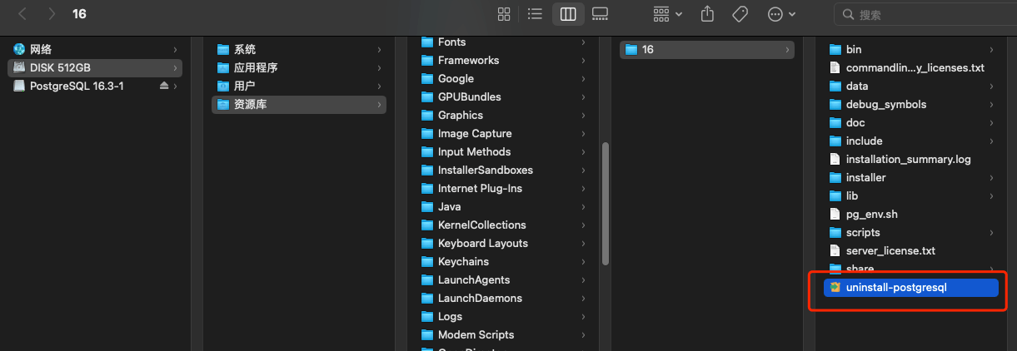Open the Internet Plug-Ins folder

[x=503, y=189]
